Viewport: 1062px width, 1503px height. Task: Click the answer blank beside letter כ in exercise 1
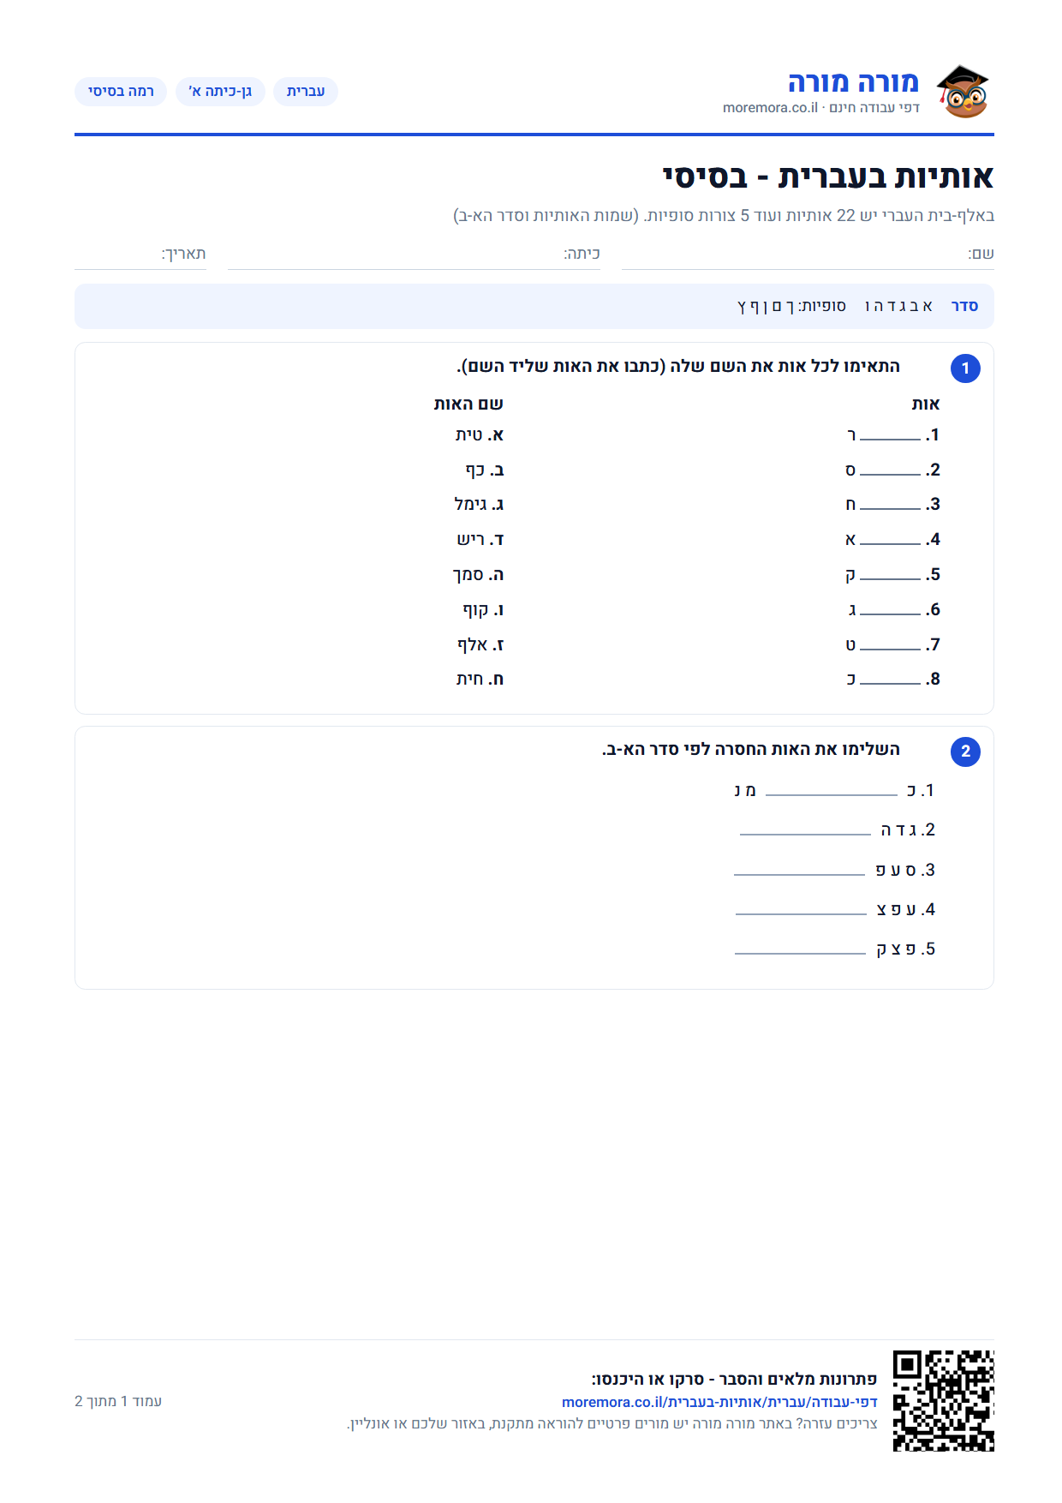click(890, 680)
